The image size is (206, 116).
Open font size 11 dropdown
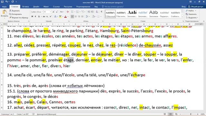tap(51, 12)
